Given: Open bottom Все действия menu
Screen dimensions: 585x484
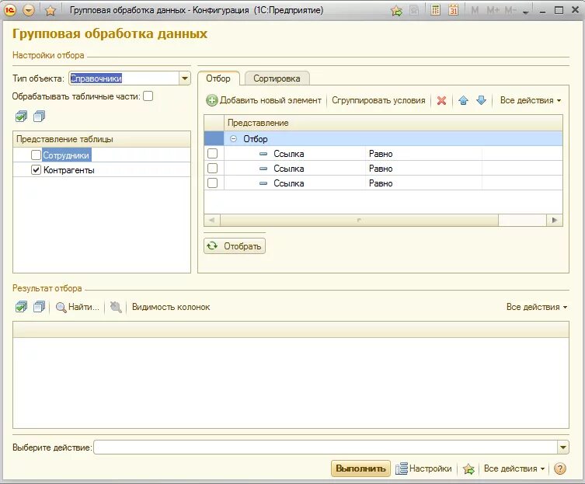Looking at the screenshot, I should click(x=514, y=468).
